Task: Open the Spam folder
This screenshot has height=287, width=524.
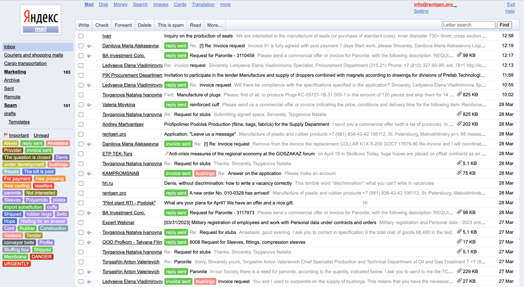Action: 10,105
